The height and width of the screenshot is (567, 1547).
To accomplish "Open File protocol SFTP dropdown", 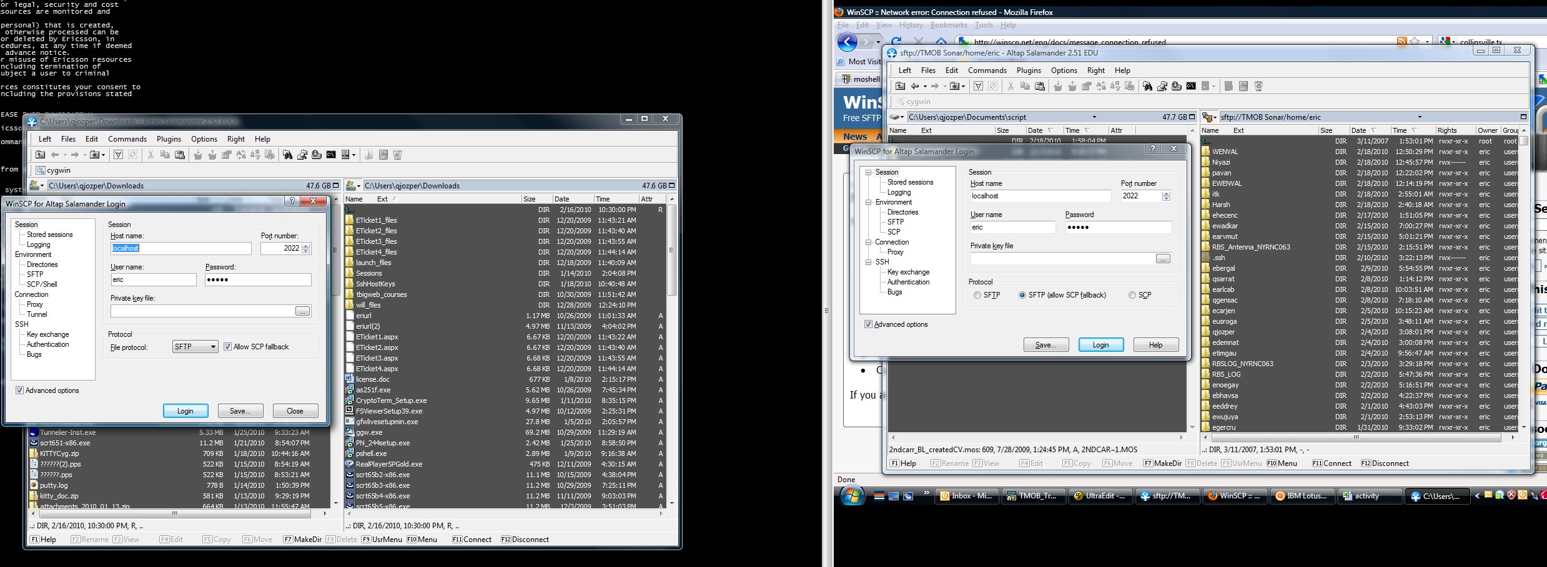I will click(195, 347).
